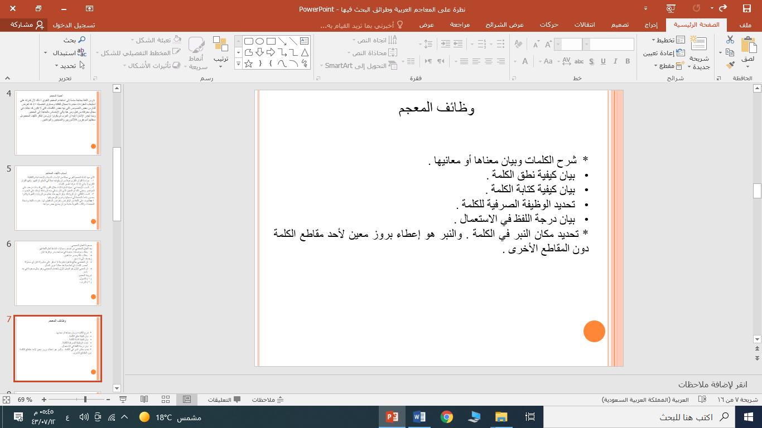This screenshot has height=428, width=762.
Task: Open the Insert (إدراج) ribbon tab
Action: (651, 25)
